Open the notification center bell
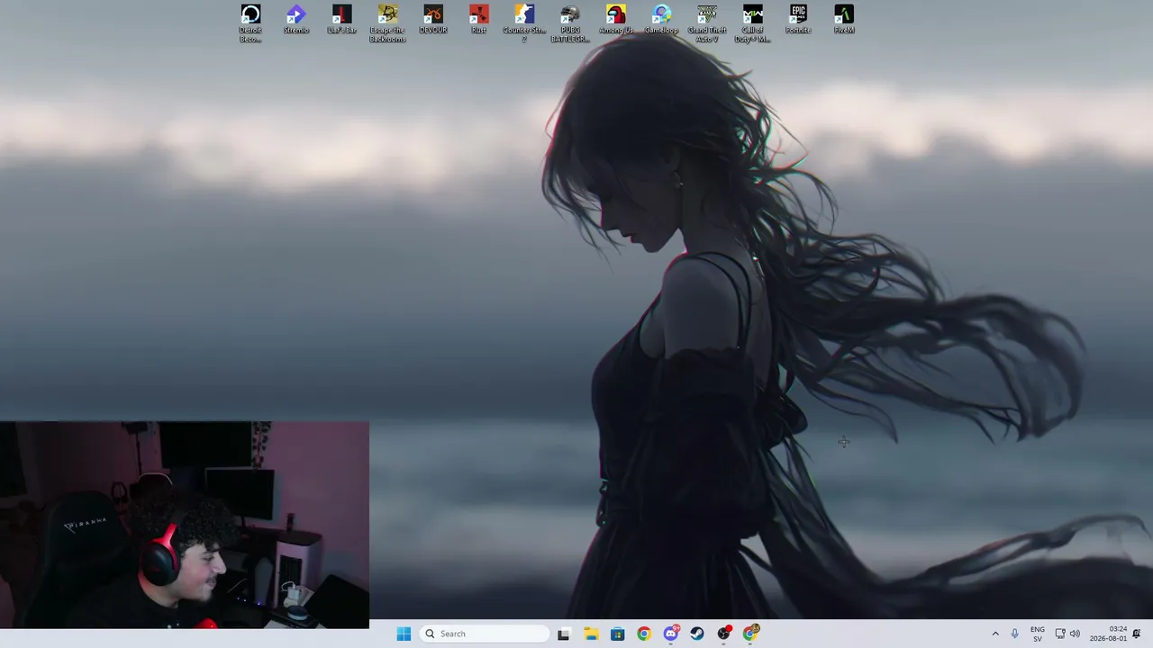This screenshot has width=1153, height=648. click(x=1137, y=634)
